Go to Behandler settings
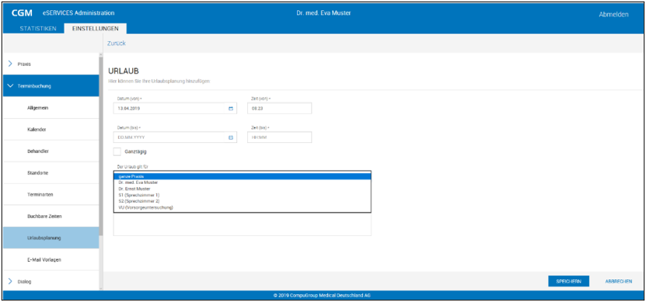The width and height of the screenshot is (646, 302). [x=51, y=151]
